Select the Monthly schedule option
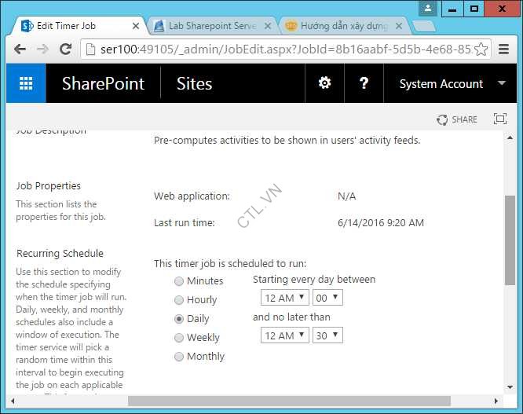The height and width of the screenshot is (414, 523). 180,357
